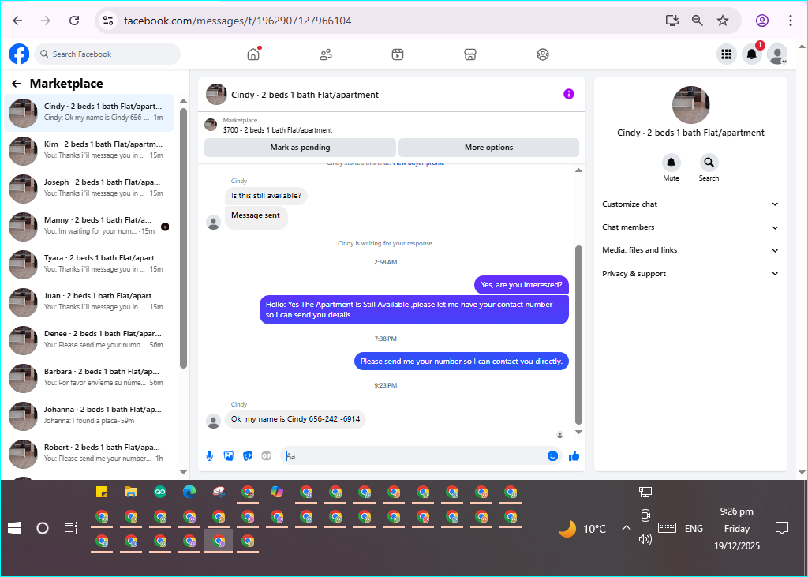Viewport: 808px width, 577px height.
Task: Open Windows Start menu
Action: point(14,528)
